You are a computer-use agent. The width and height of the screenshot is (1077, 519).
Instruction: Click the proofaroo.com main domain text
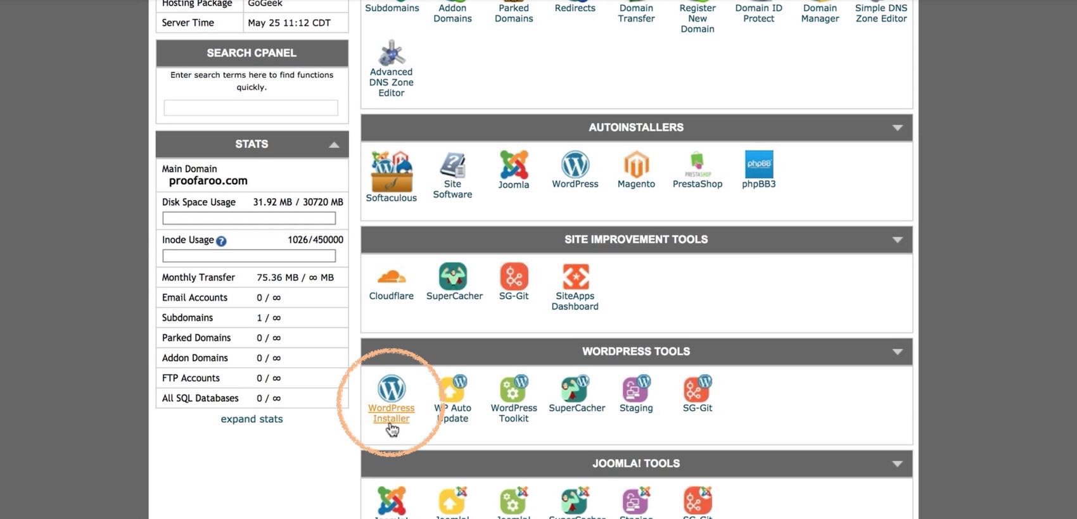[208, 181]
